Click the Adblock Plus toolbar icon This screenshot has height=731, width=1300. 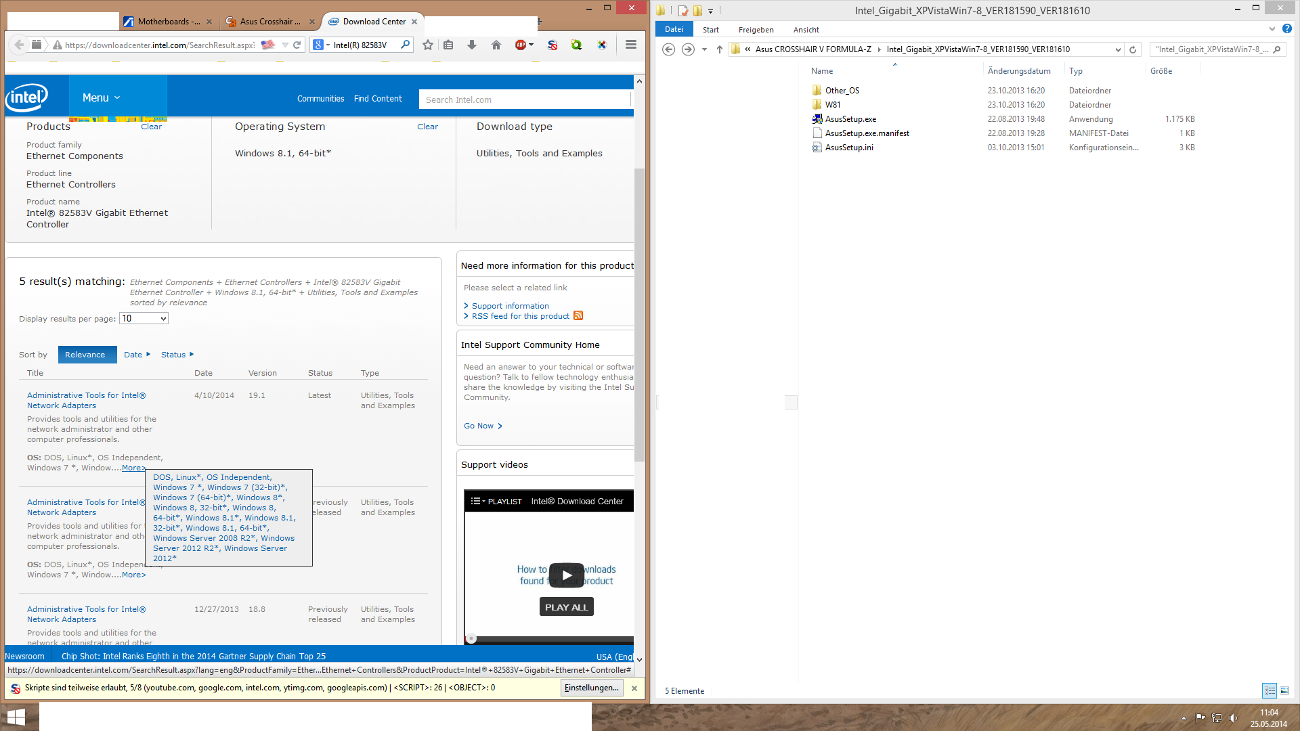(x=521, y=45)
